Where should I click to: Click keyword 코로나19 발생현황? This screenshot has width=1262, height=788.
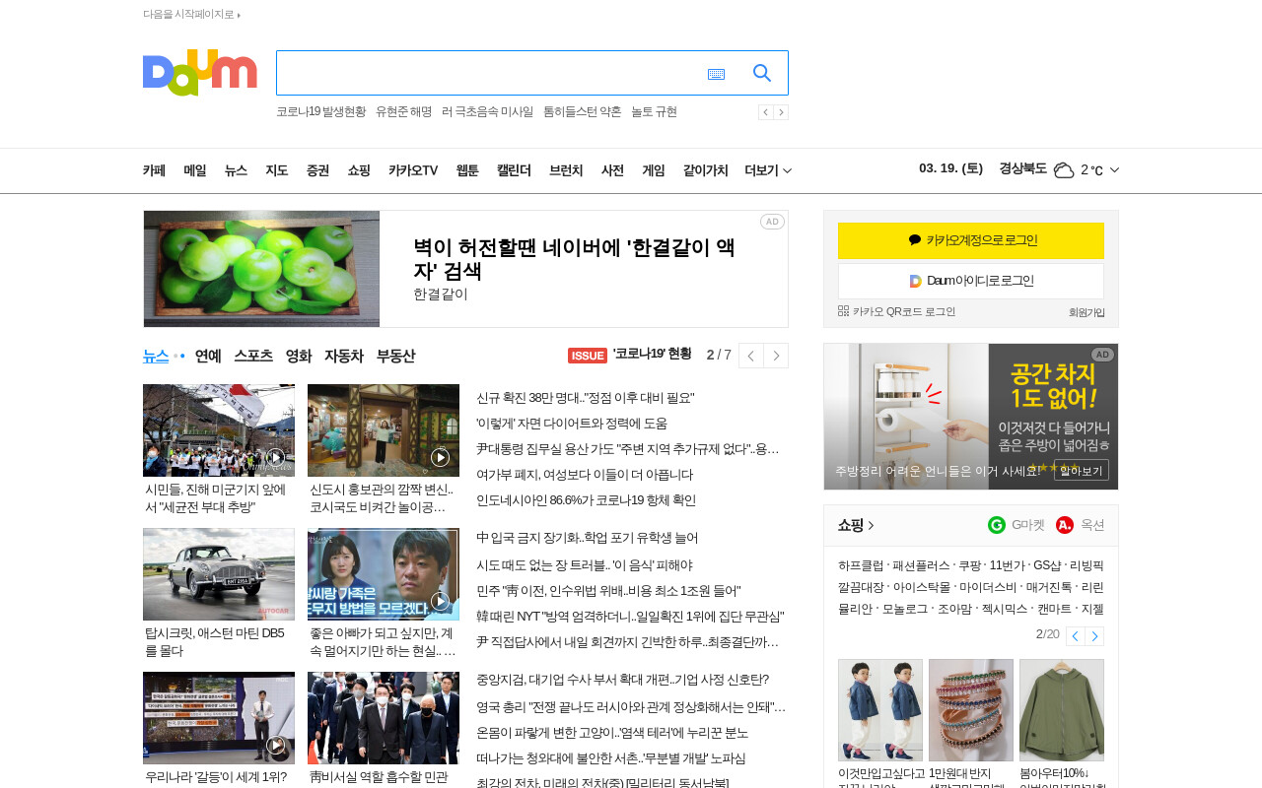tap(320, 112)
